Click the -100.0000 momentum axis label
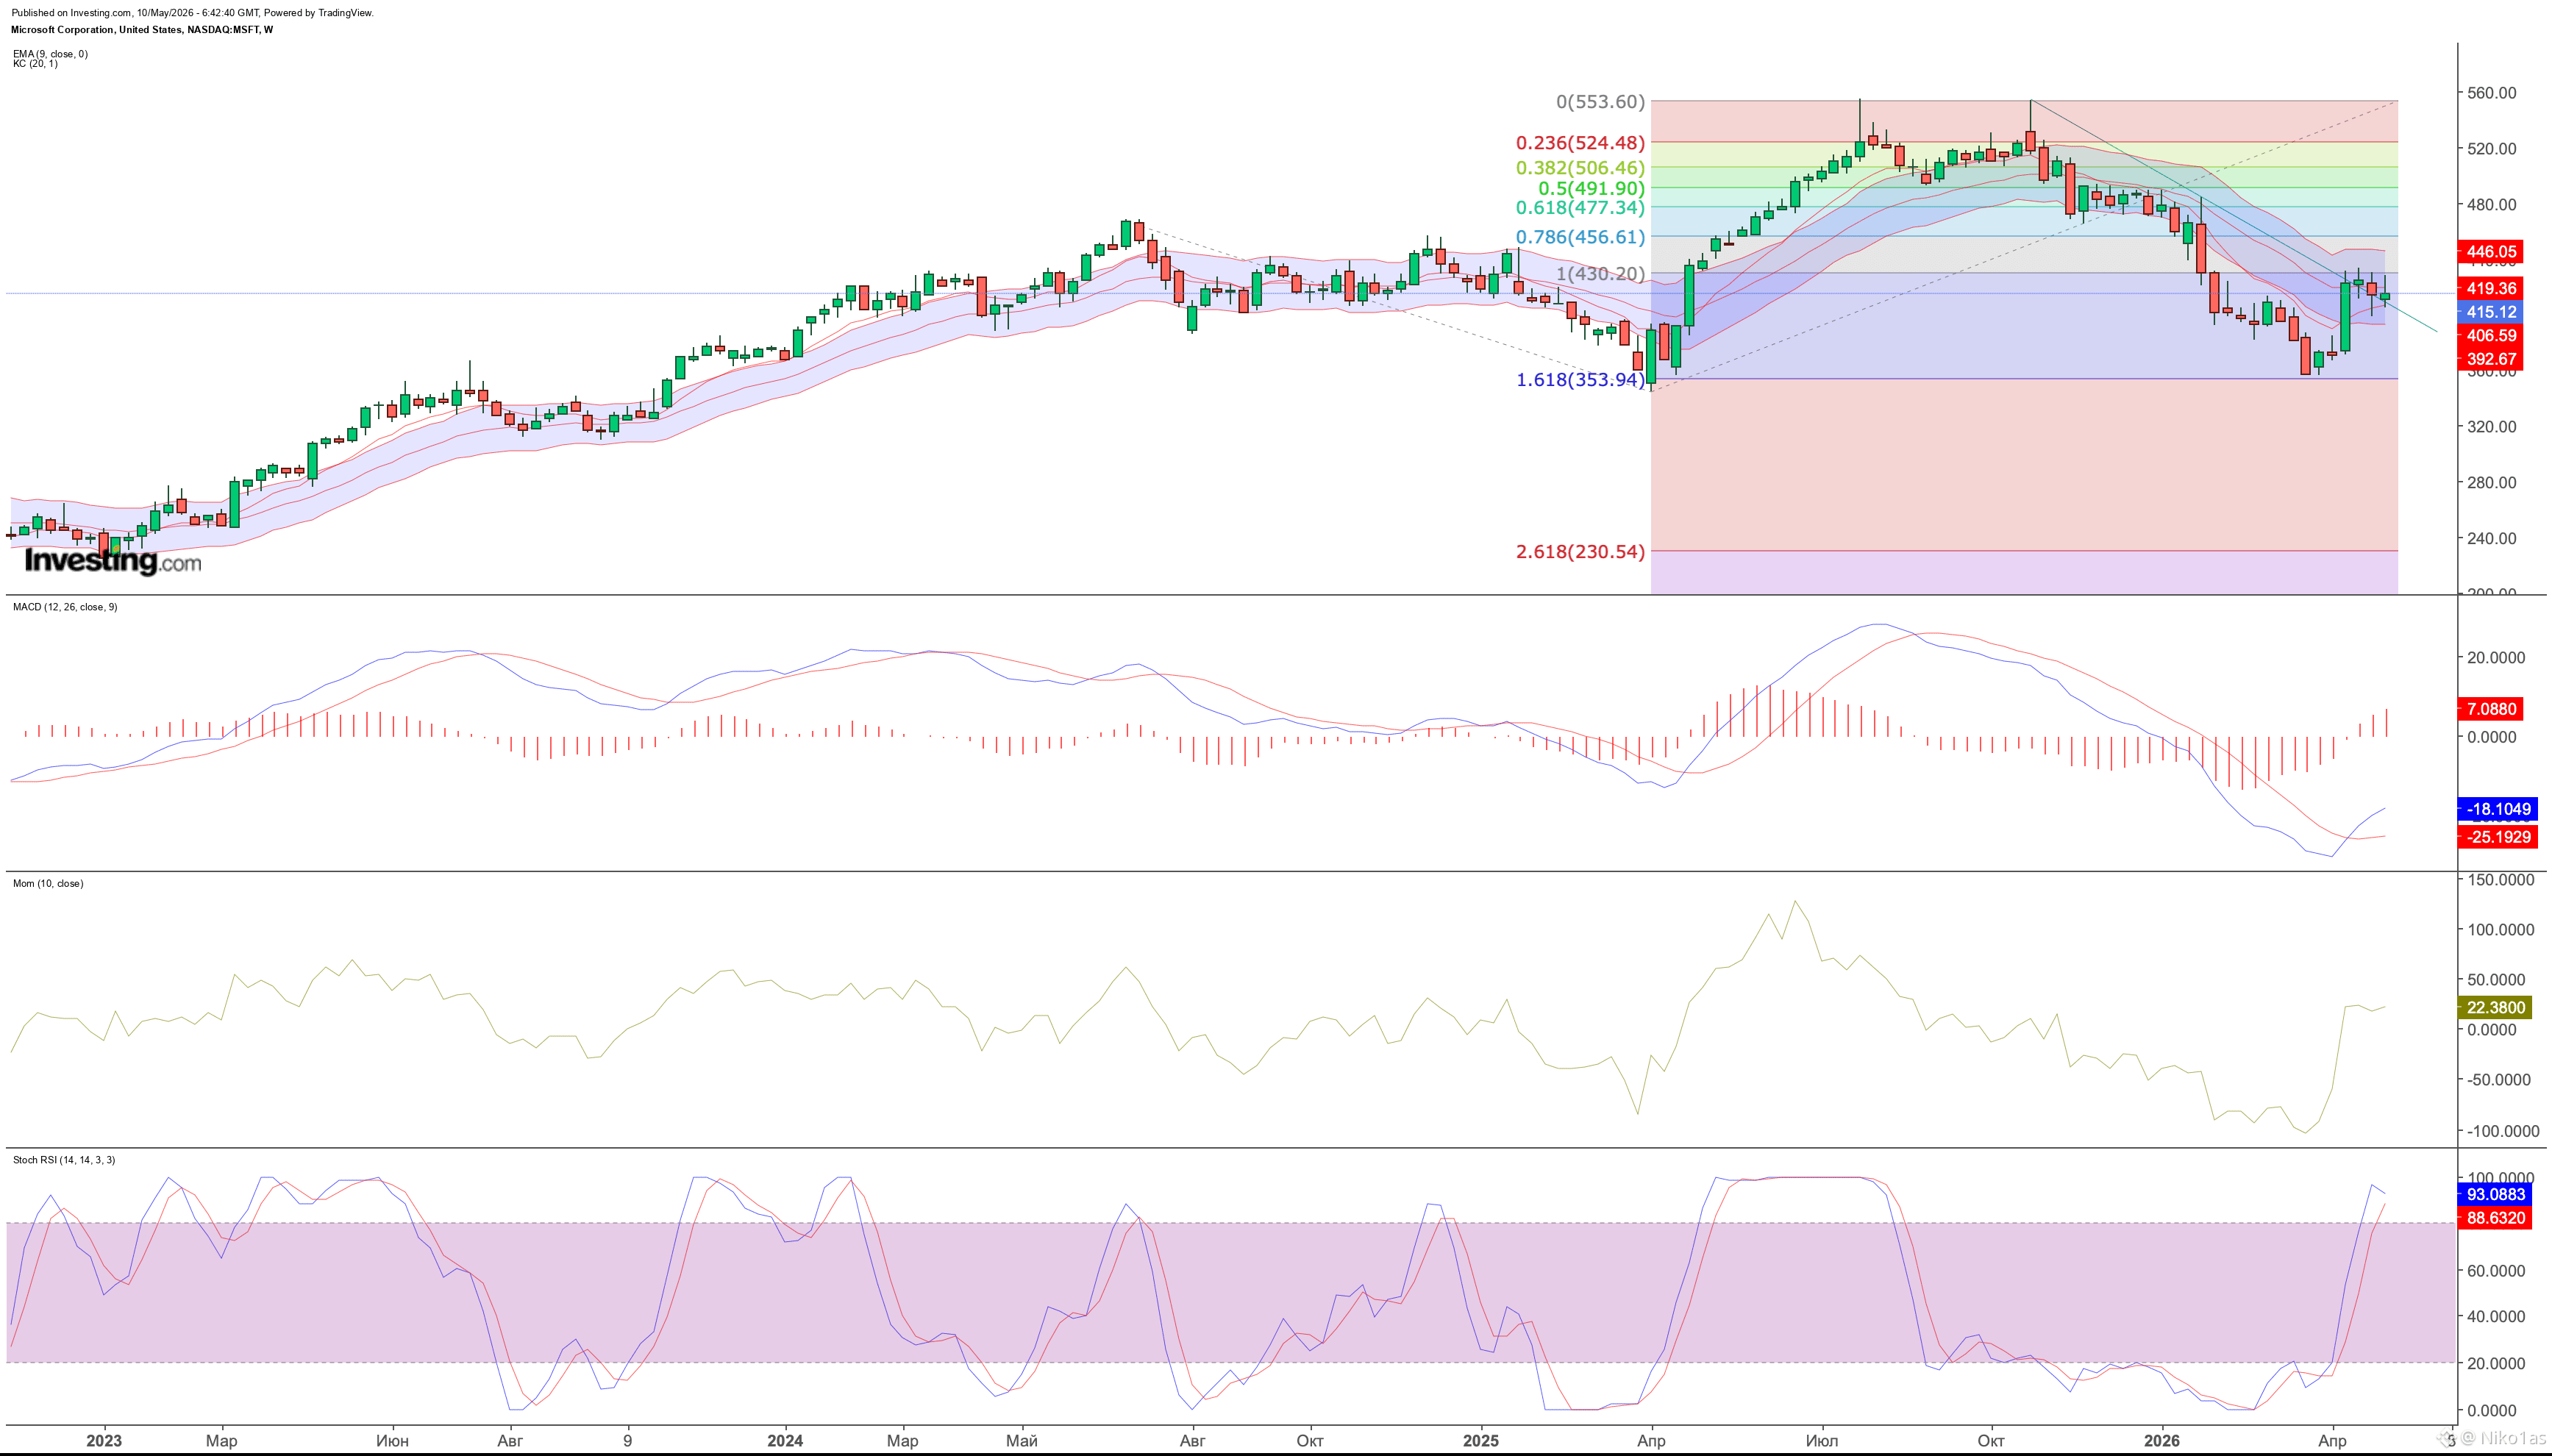Image resolution: width=2552 pixels, height=1456 pixels. pyautogui.click(x=2502, y=1131)
